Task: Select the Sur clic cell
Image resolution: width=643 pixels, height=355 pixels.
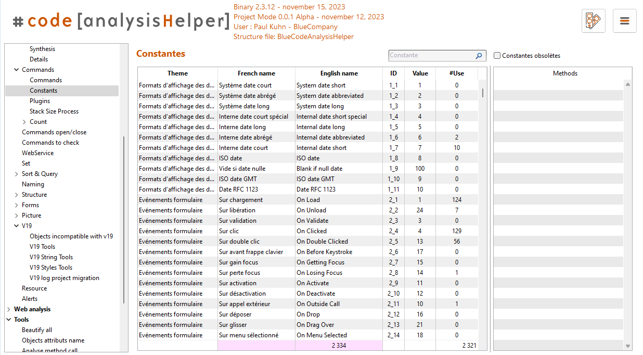Action: click(x=256, y=231)
